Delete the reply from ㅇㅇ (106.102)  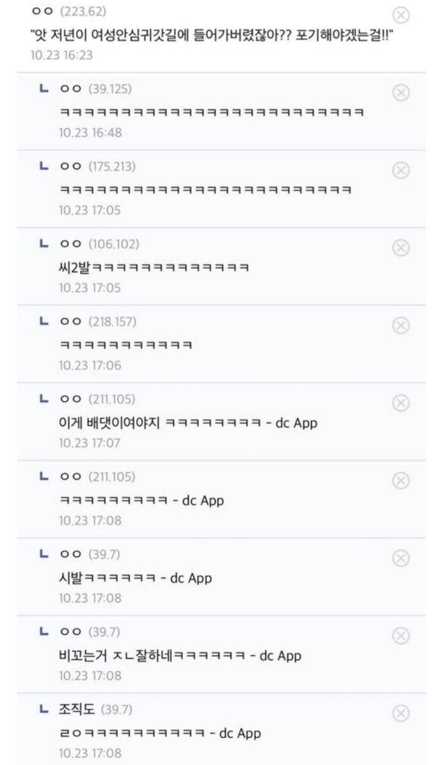click(401, 248)
